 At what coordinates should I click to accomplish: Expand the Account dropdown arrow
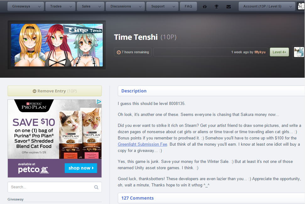(x=291, y=7)
